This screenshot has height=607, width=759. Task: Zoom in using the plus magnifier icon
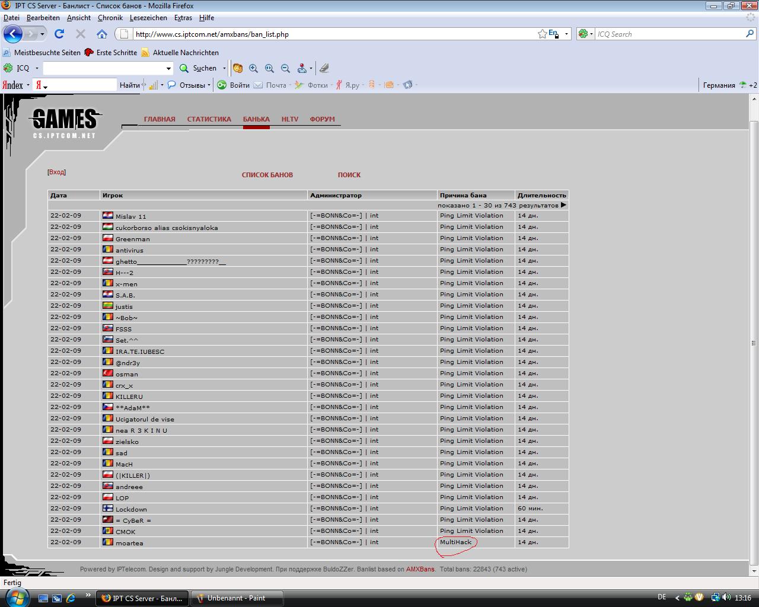(x=254, y=68)
